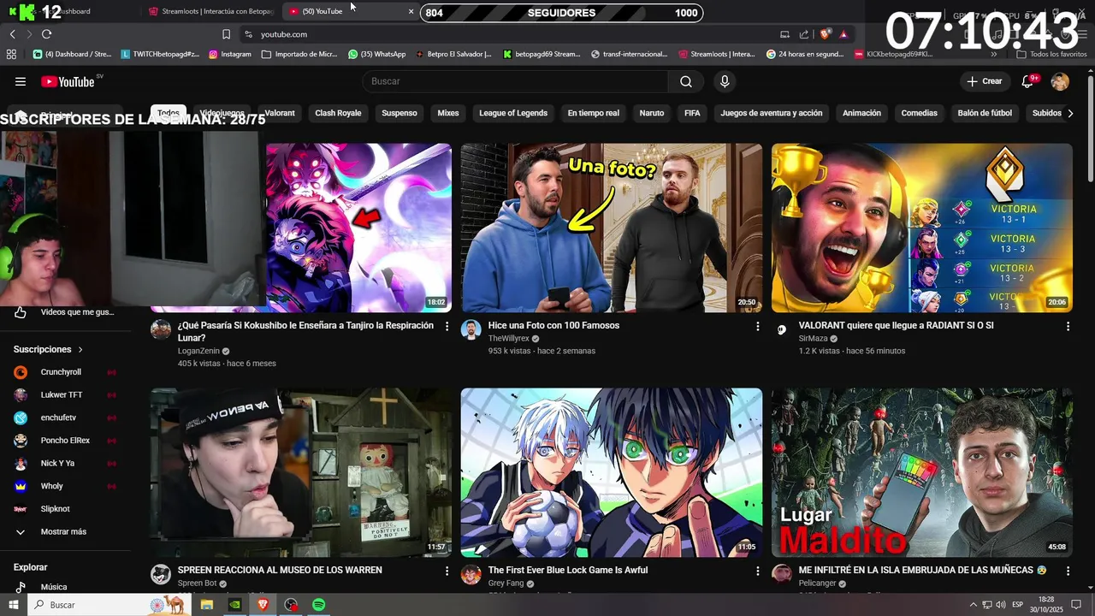Open the Hice una Foto con 100 Famosos title

tap(553, 326)
